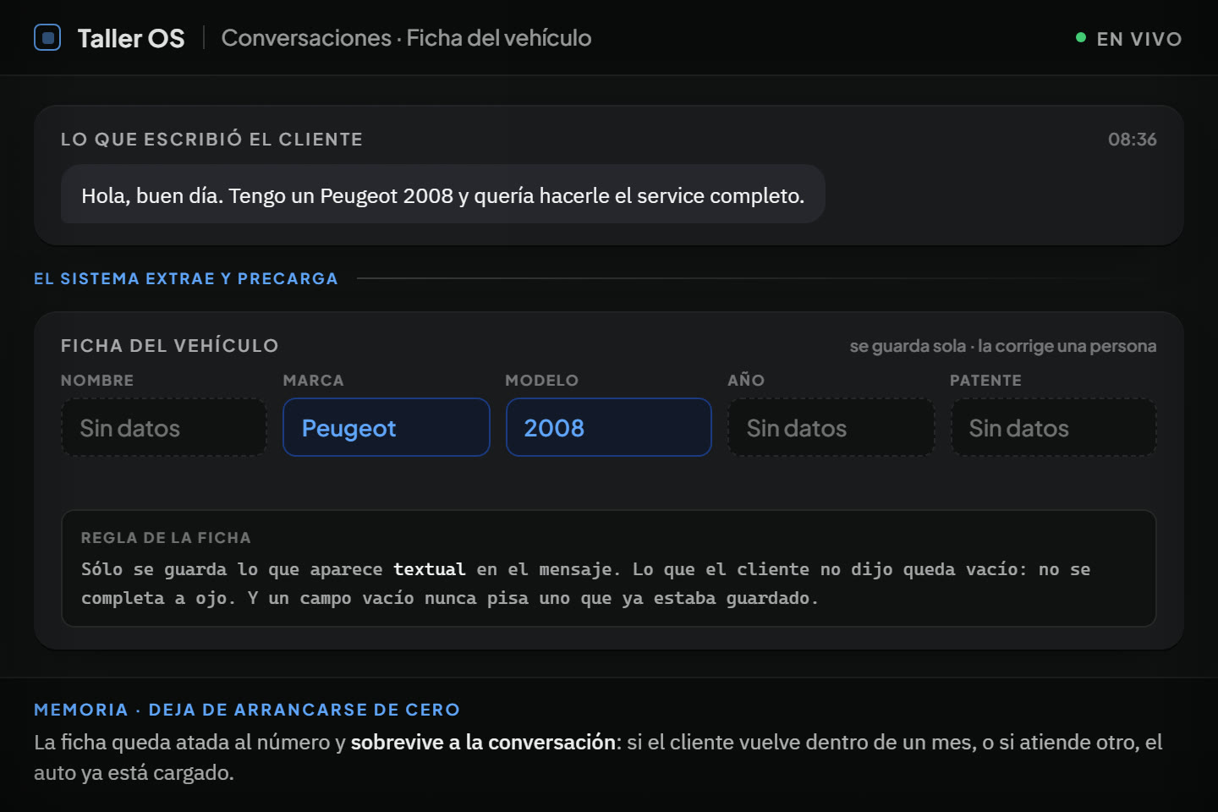
Task: Click the 08:36 timestamp
Action: click(1133, 140)
